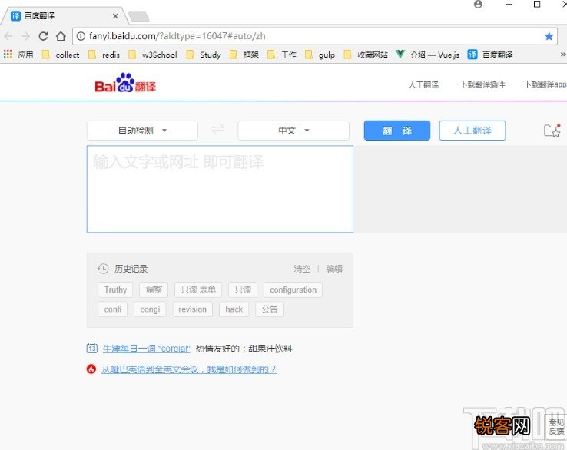567x450 pixels.
Task: Click the 历史记录 clock icon
Action: tap(103, 269)
